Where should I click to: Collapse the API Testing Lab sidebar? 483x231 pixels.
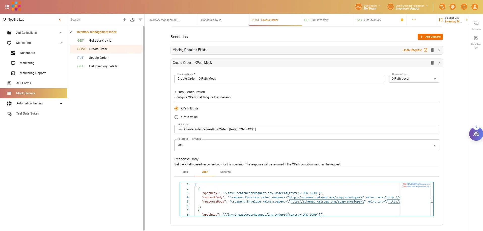pos(60,20)
